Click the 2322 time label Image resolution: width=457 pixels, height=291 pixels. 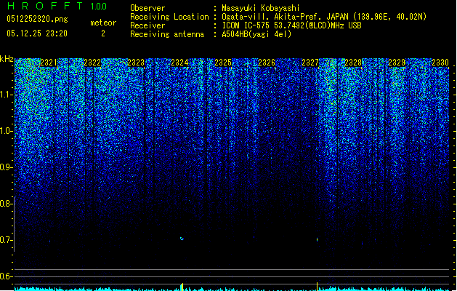[x=92, y=63]
